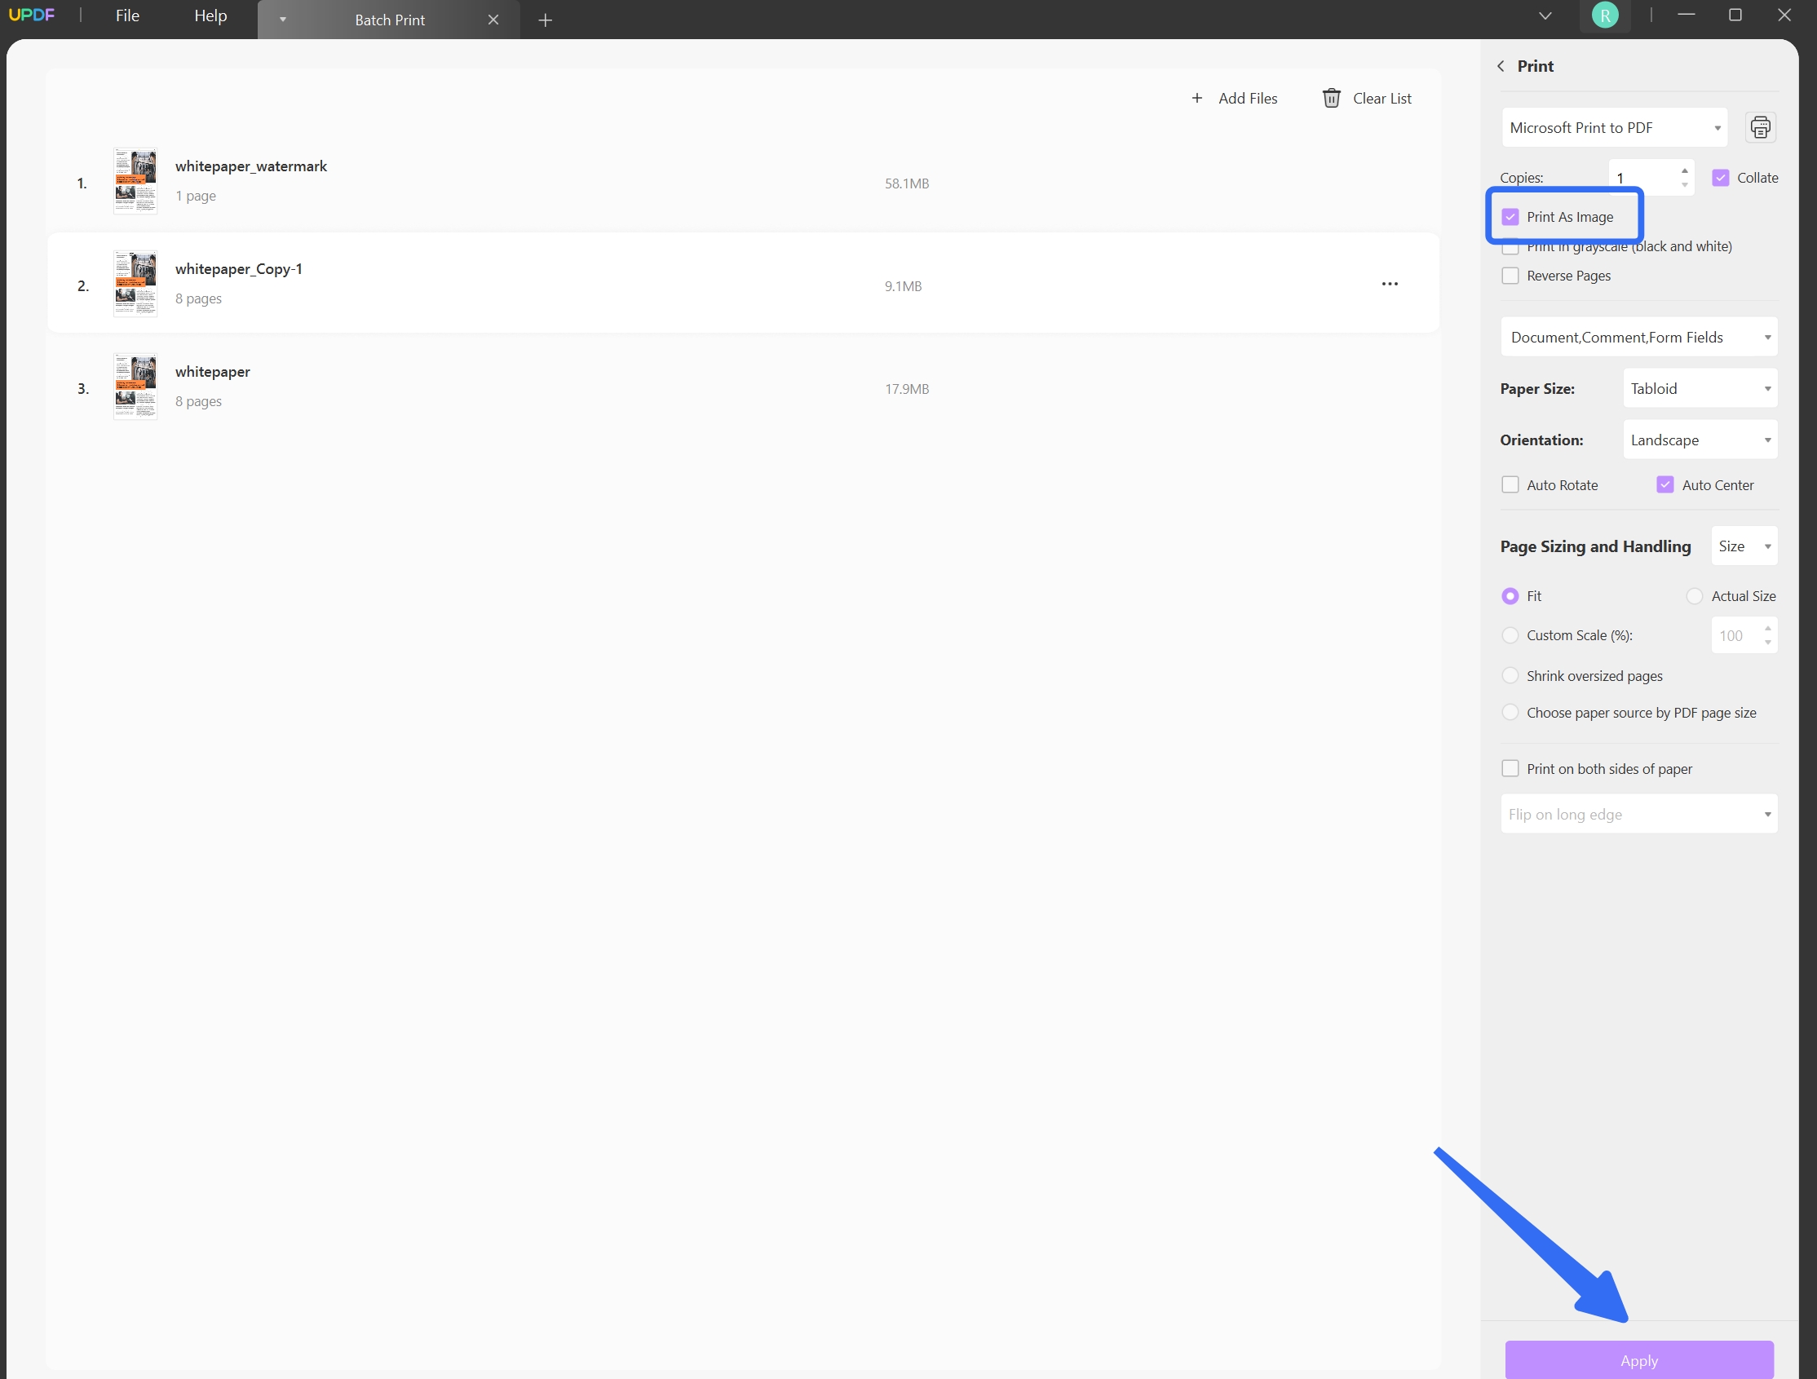
Task: Open the Microsoft Print to PDF printer dropdown
Action: (x=1613, y=128)
